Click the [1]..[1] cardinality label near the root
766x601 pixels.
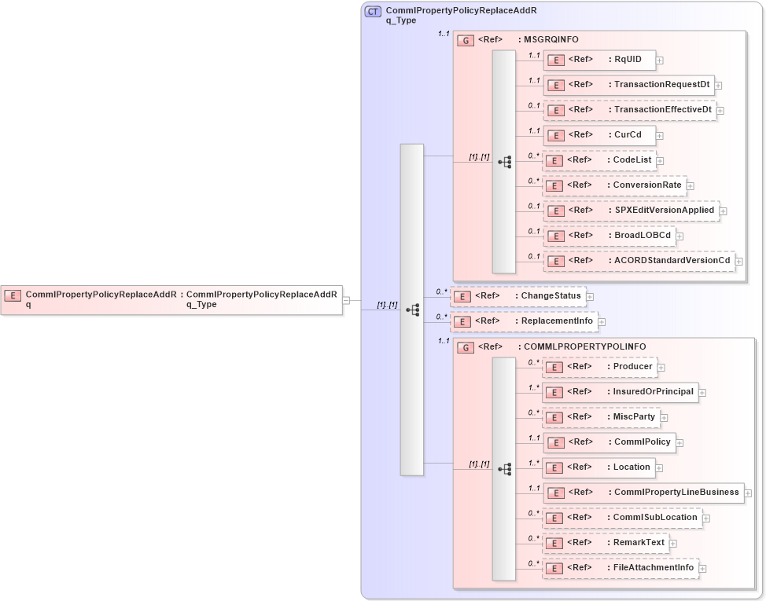[x=386, y=304]
